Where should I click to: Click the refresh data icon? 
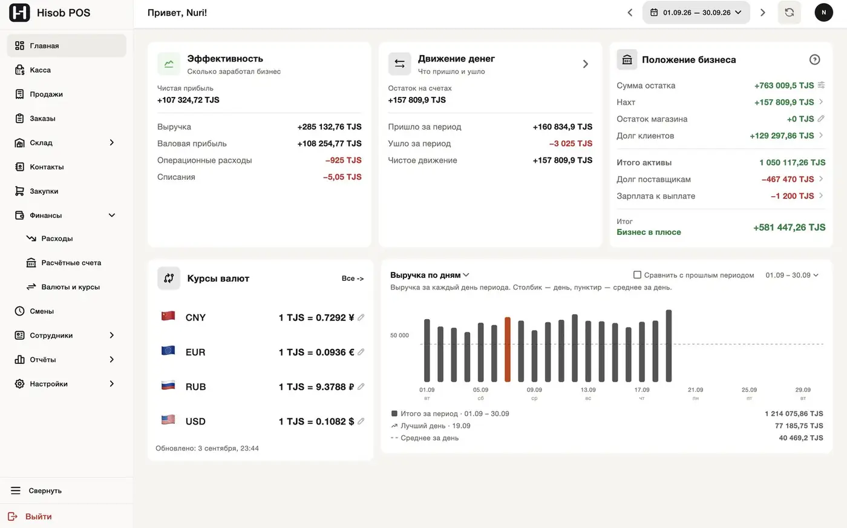[789, 12]
